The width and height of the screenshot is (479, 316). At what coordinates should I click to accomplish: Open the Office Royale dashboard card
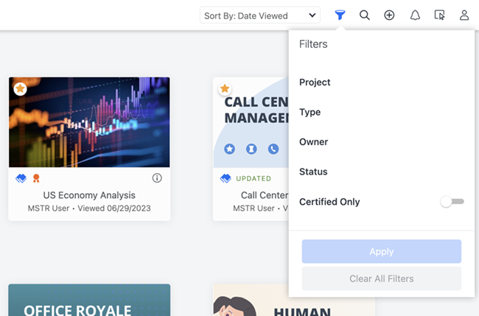89,301
